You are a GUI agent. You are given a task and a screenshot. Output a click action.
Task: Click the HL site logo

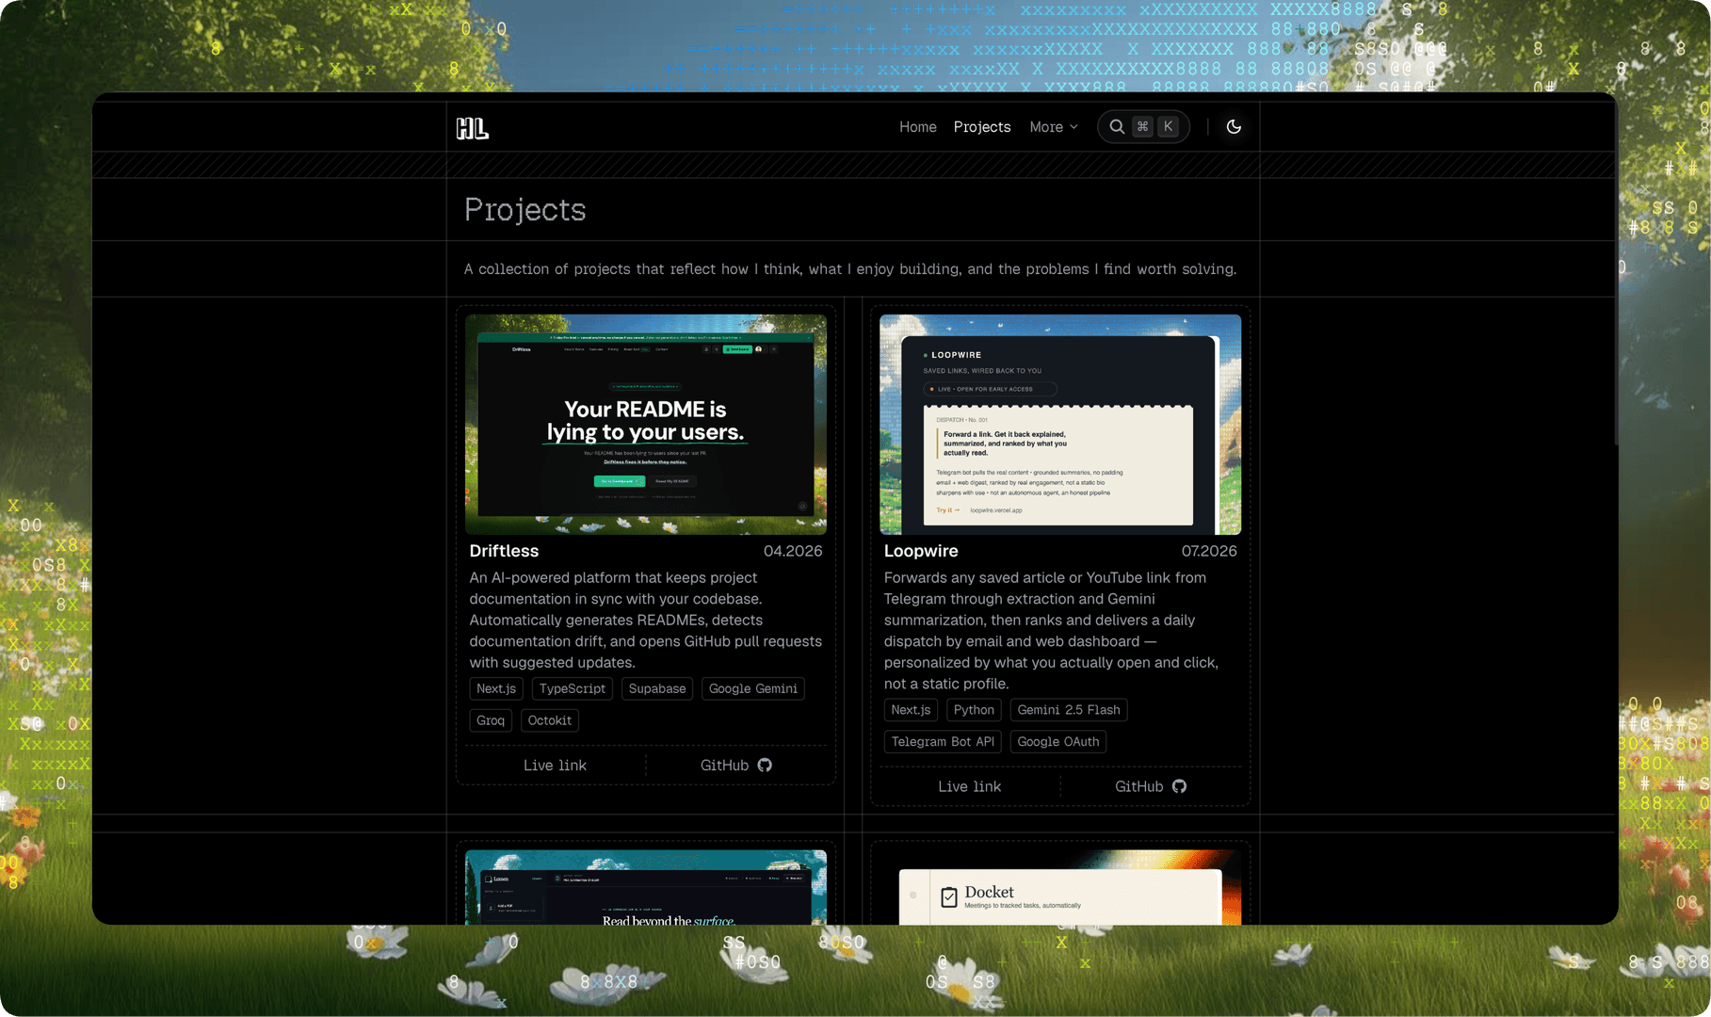click(x=472, y=128)
